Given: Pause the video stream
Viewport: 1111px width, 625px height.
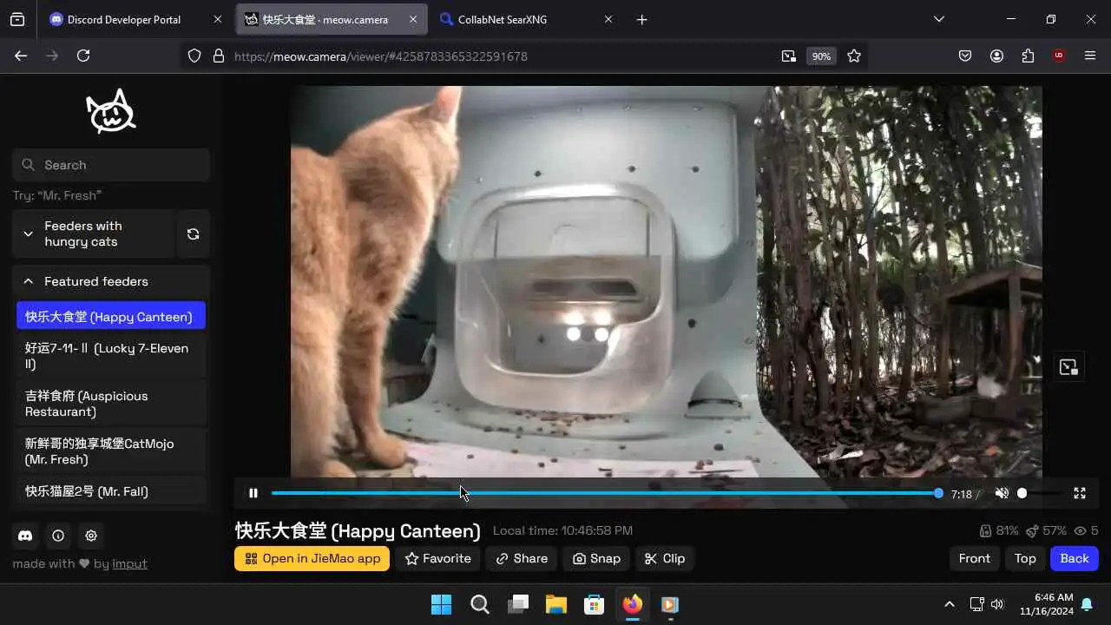Looking at the screenshot, I should point(253,493).
